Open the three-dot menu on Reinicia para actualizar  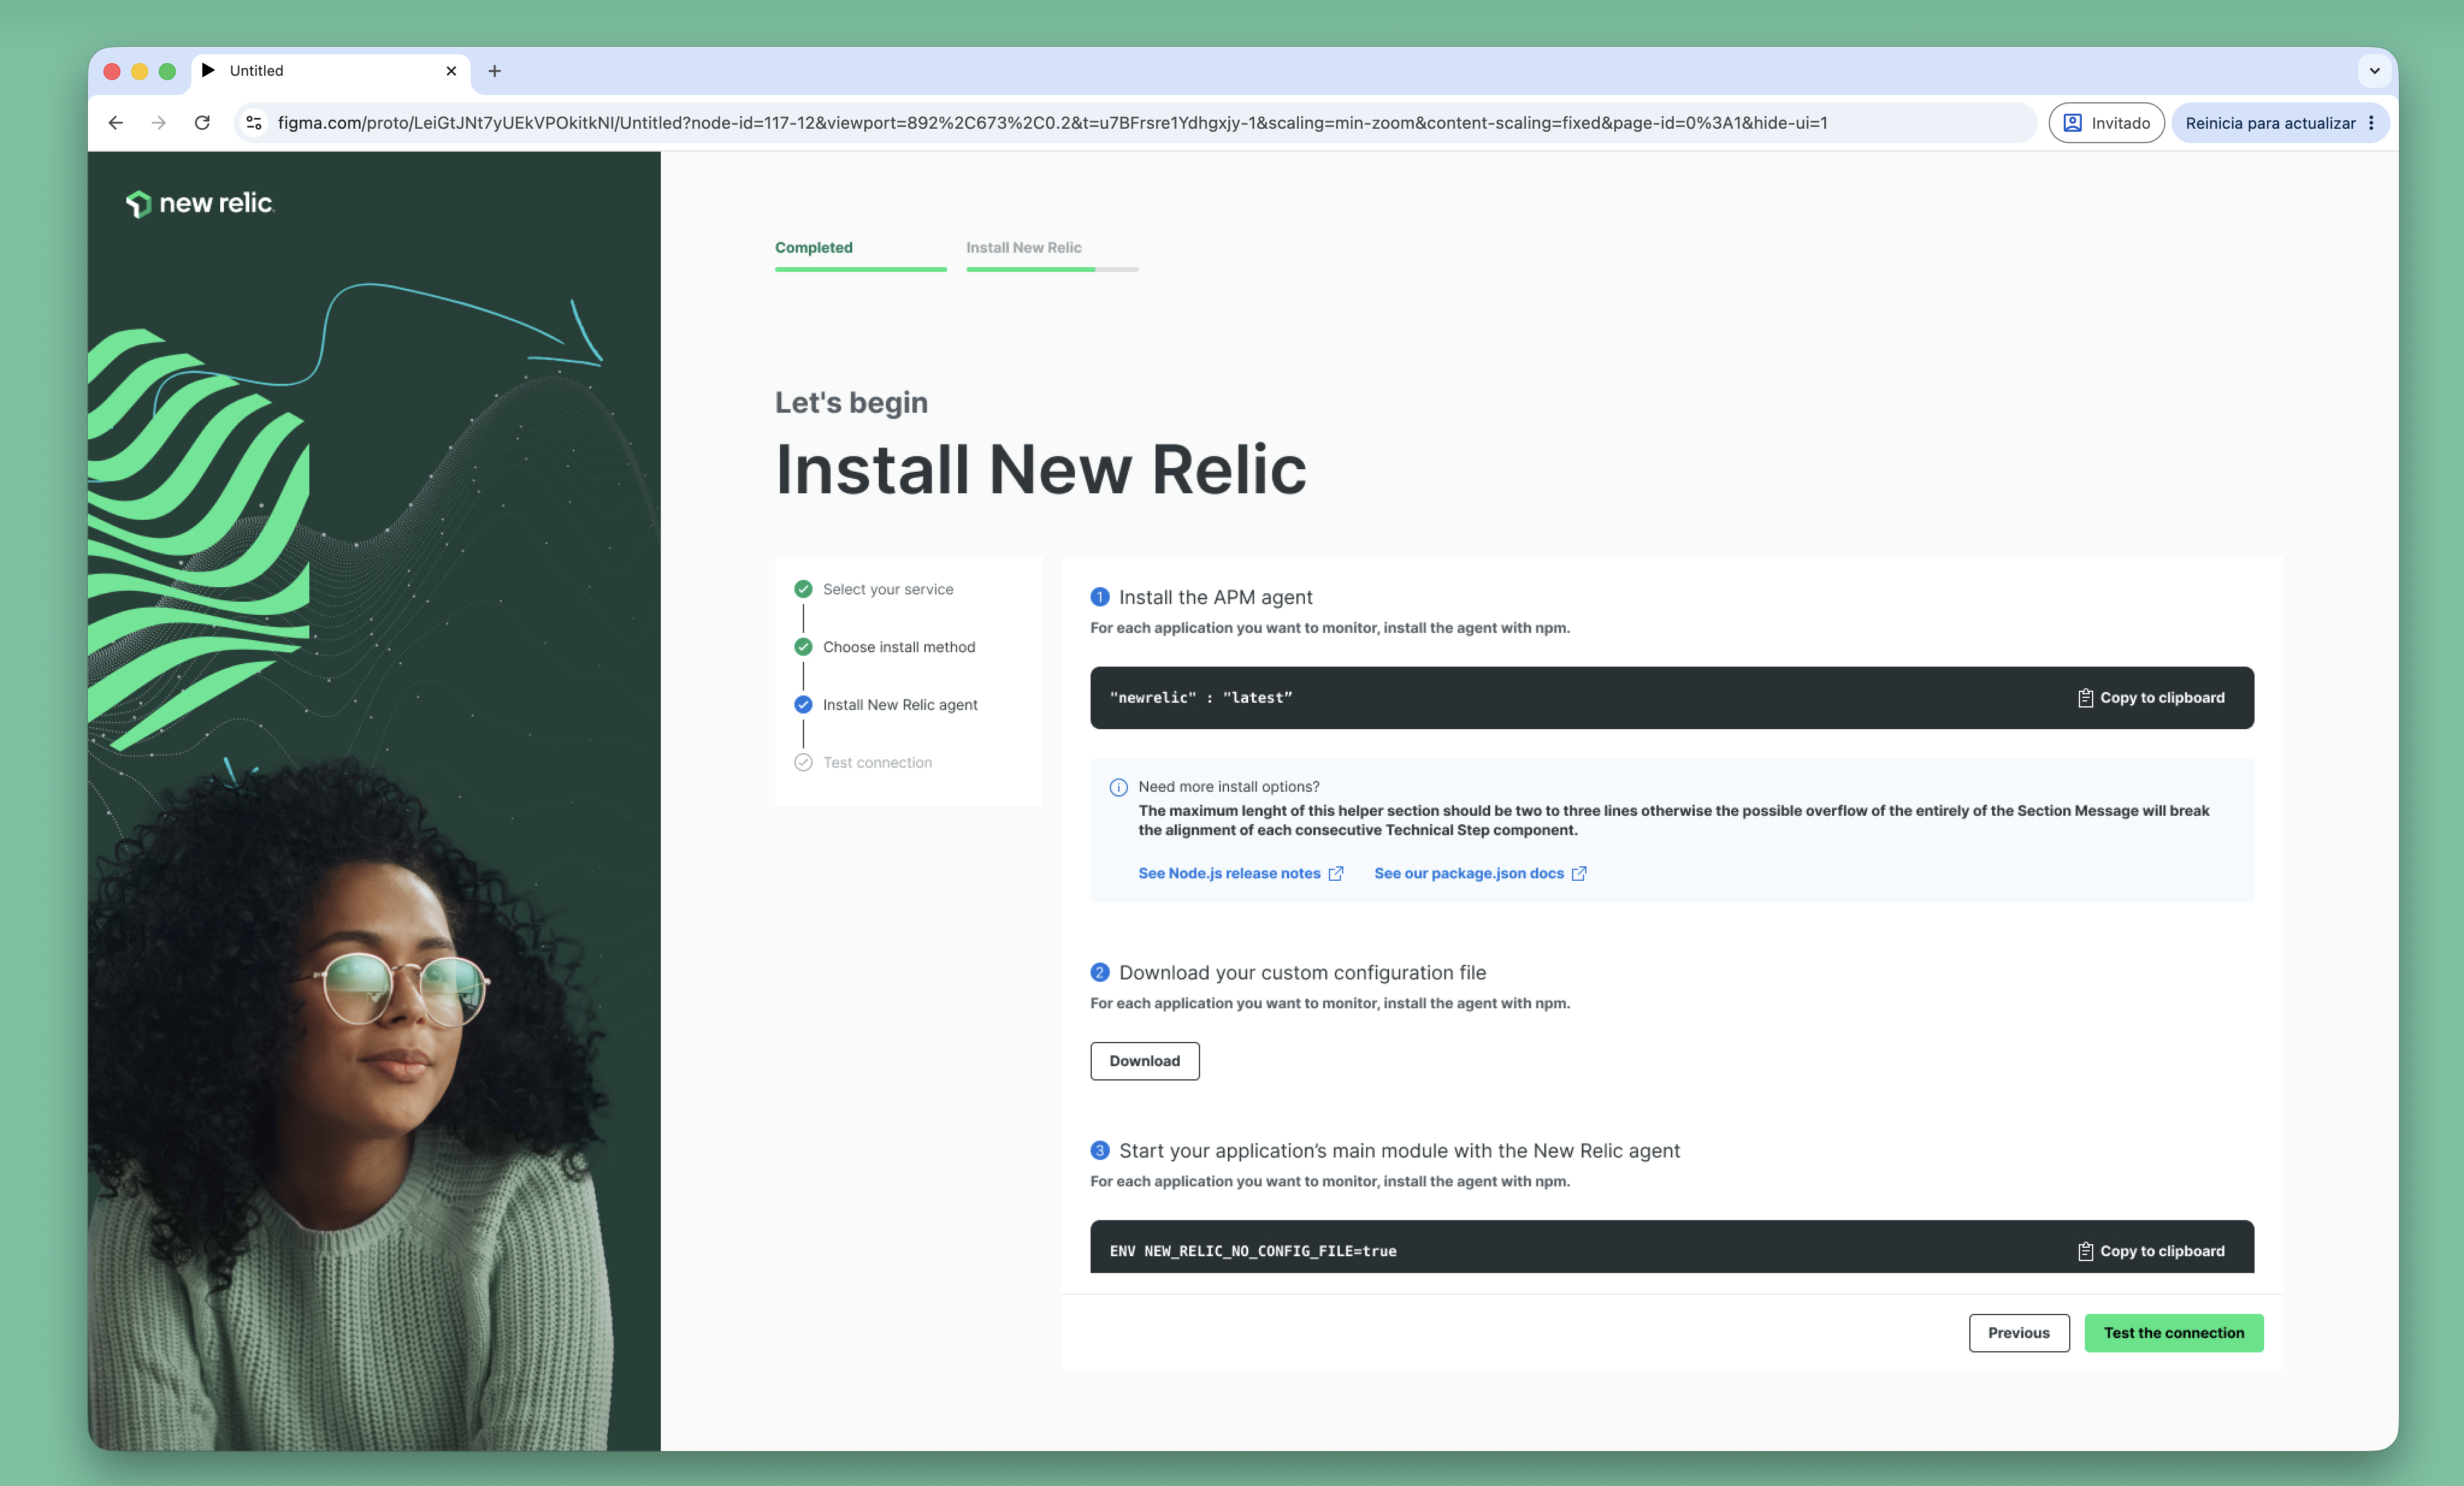click(x=2371, y=123)
